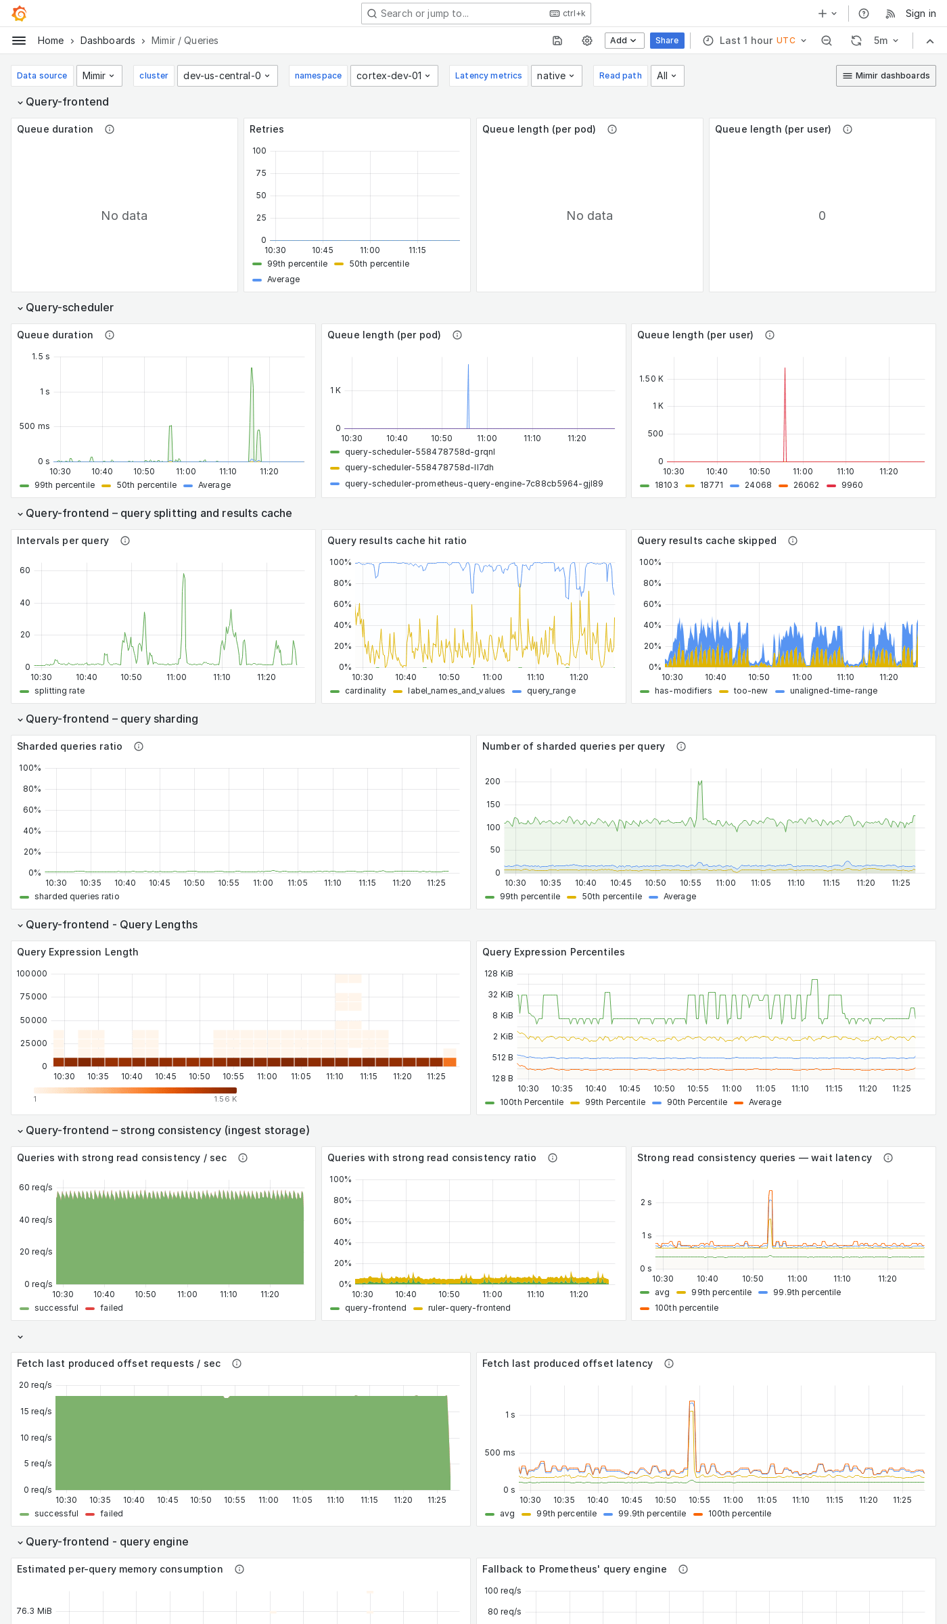Click the heatmap color scale gradient bar
The image size is (947, 1624).
[x=135, y=1090]
